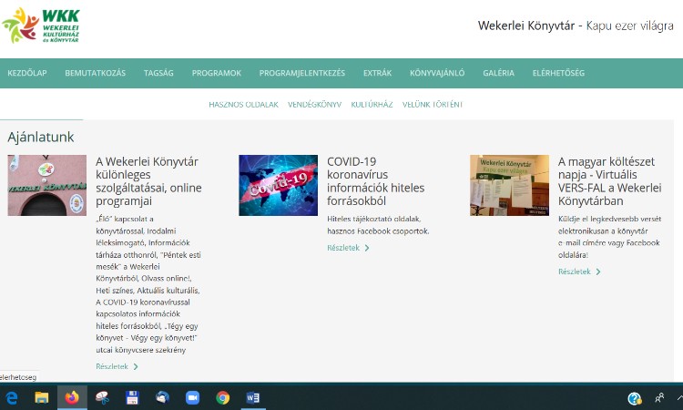Open File Explorer from the taskbar
Image resolution: width=683 pixels, height=410 pixels.
[42, 397]
